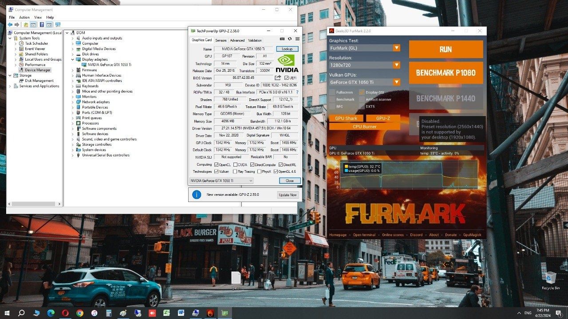The width and height of the screenshot is (568, 319).
Task: Start BENCHMARK P1080 in FurMark
Action: [446, 73]
